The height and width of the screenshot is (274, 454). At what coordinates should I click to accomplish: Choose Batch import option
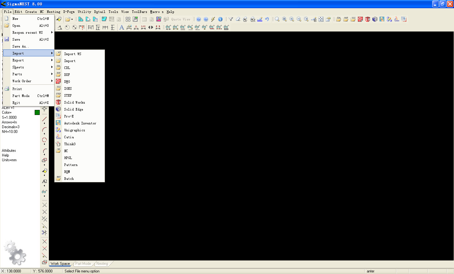coord(79,179)
